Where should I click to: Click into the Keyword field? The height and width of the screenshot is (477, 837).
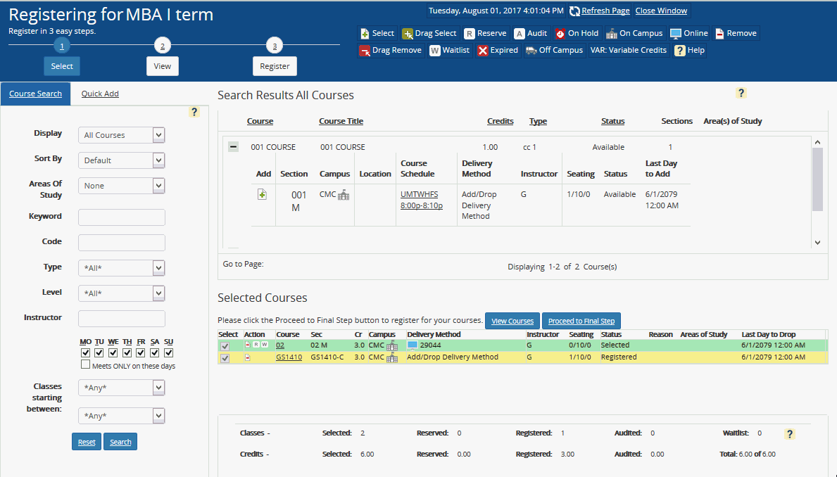[x=122, y=217]
